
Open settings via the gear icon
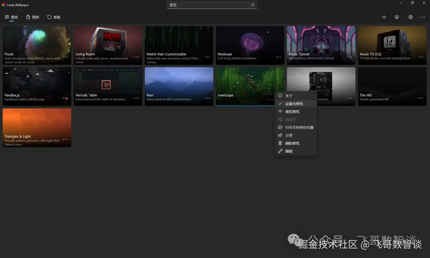coord(410,17)
